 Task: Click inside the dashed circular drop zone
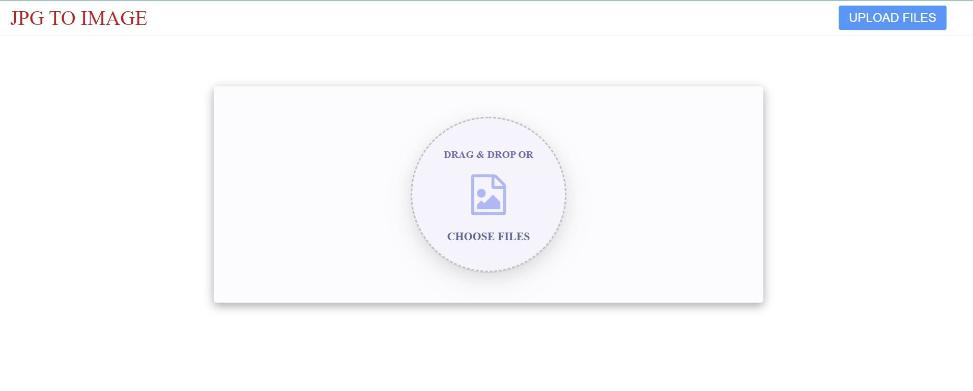click(x=489, y=194)
